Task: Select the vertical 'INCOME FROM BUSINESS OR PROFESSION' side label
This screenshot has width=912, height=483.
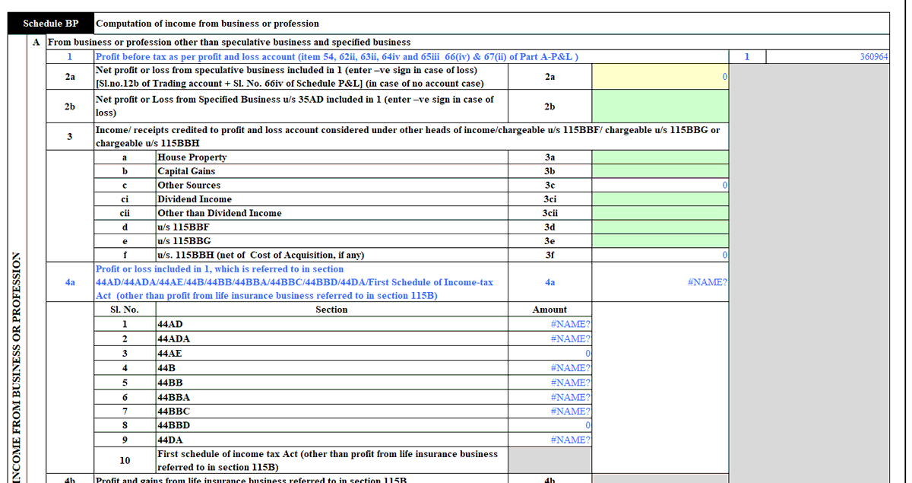Action: click(x=16, y=368)
